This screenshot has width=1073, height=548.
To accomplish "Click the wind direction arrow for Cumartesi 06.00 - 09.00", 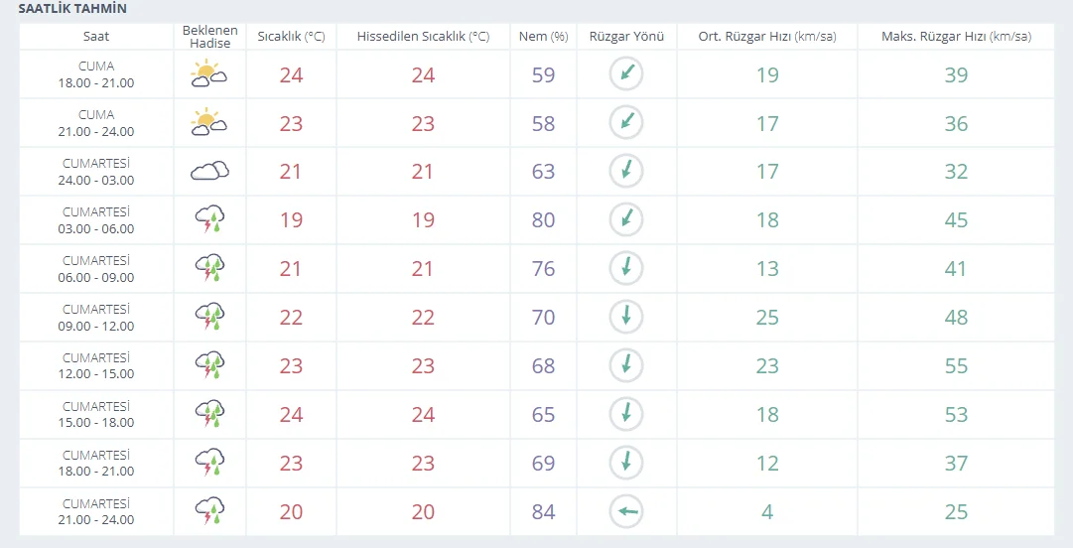I will click(x=626, y=268).
